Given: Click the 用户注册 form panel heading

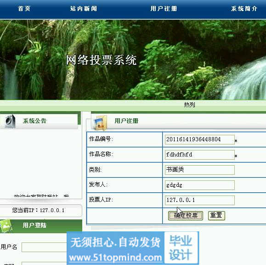Looking at the screenshot, I should [126, 121].
